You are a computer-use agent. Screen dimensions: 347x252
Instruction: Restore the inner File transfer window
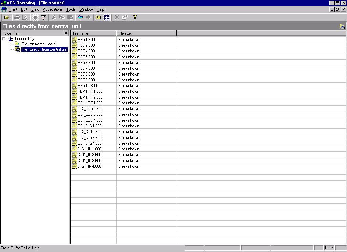337,9
